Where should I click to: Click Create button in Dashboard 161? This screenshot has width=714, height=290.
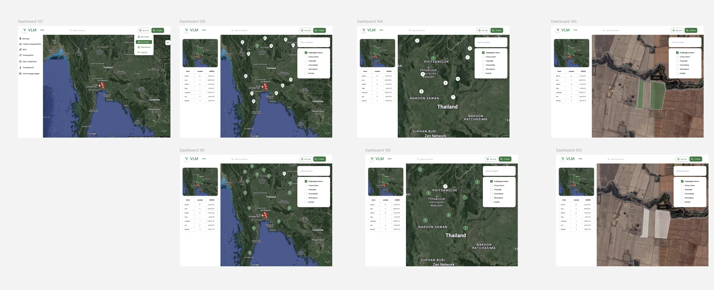[x=319, y=159]
